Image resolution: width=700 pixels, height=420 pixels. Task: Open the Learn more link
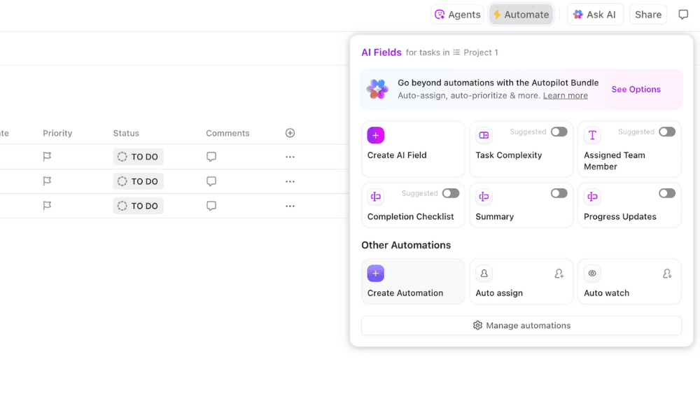coord(565,95)
